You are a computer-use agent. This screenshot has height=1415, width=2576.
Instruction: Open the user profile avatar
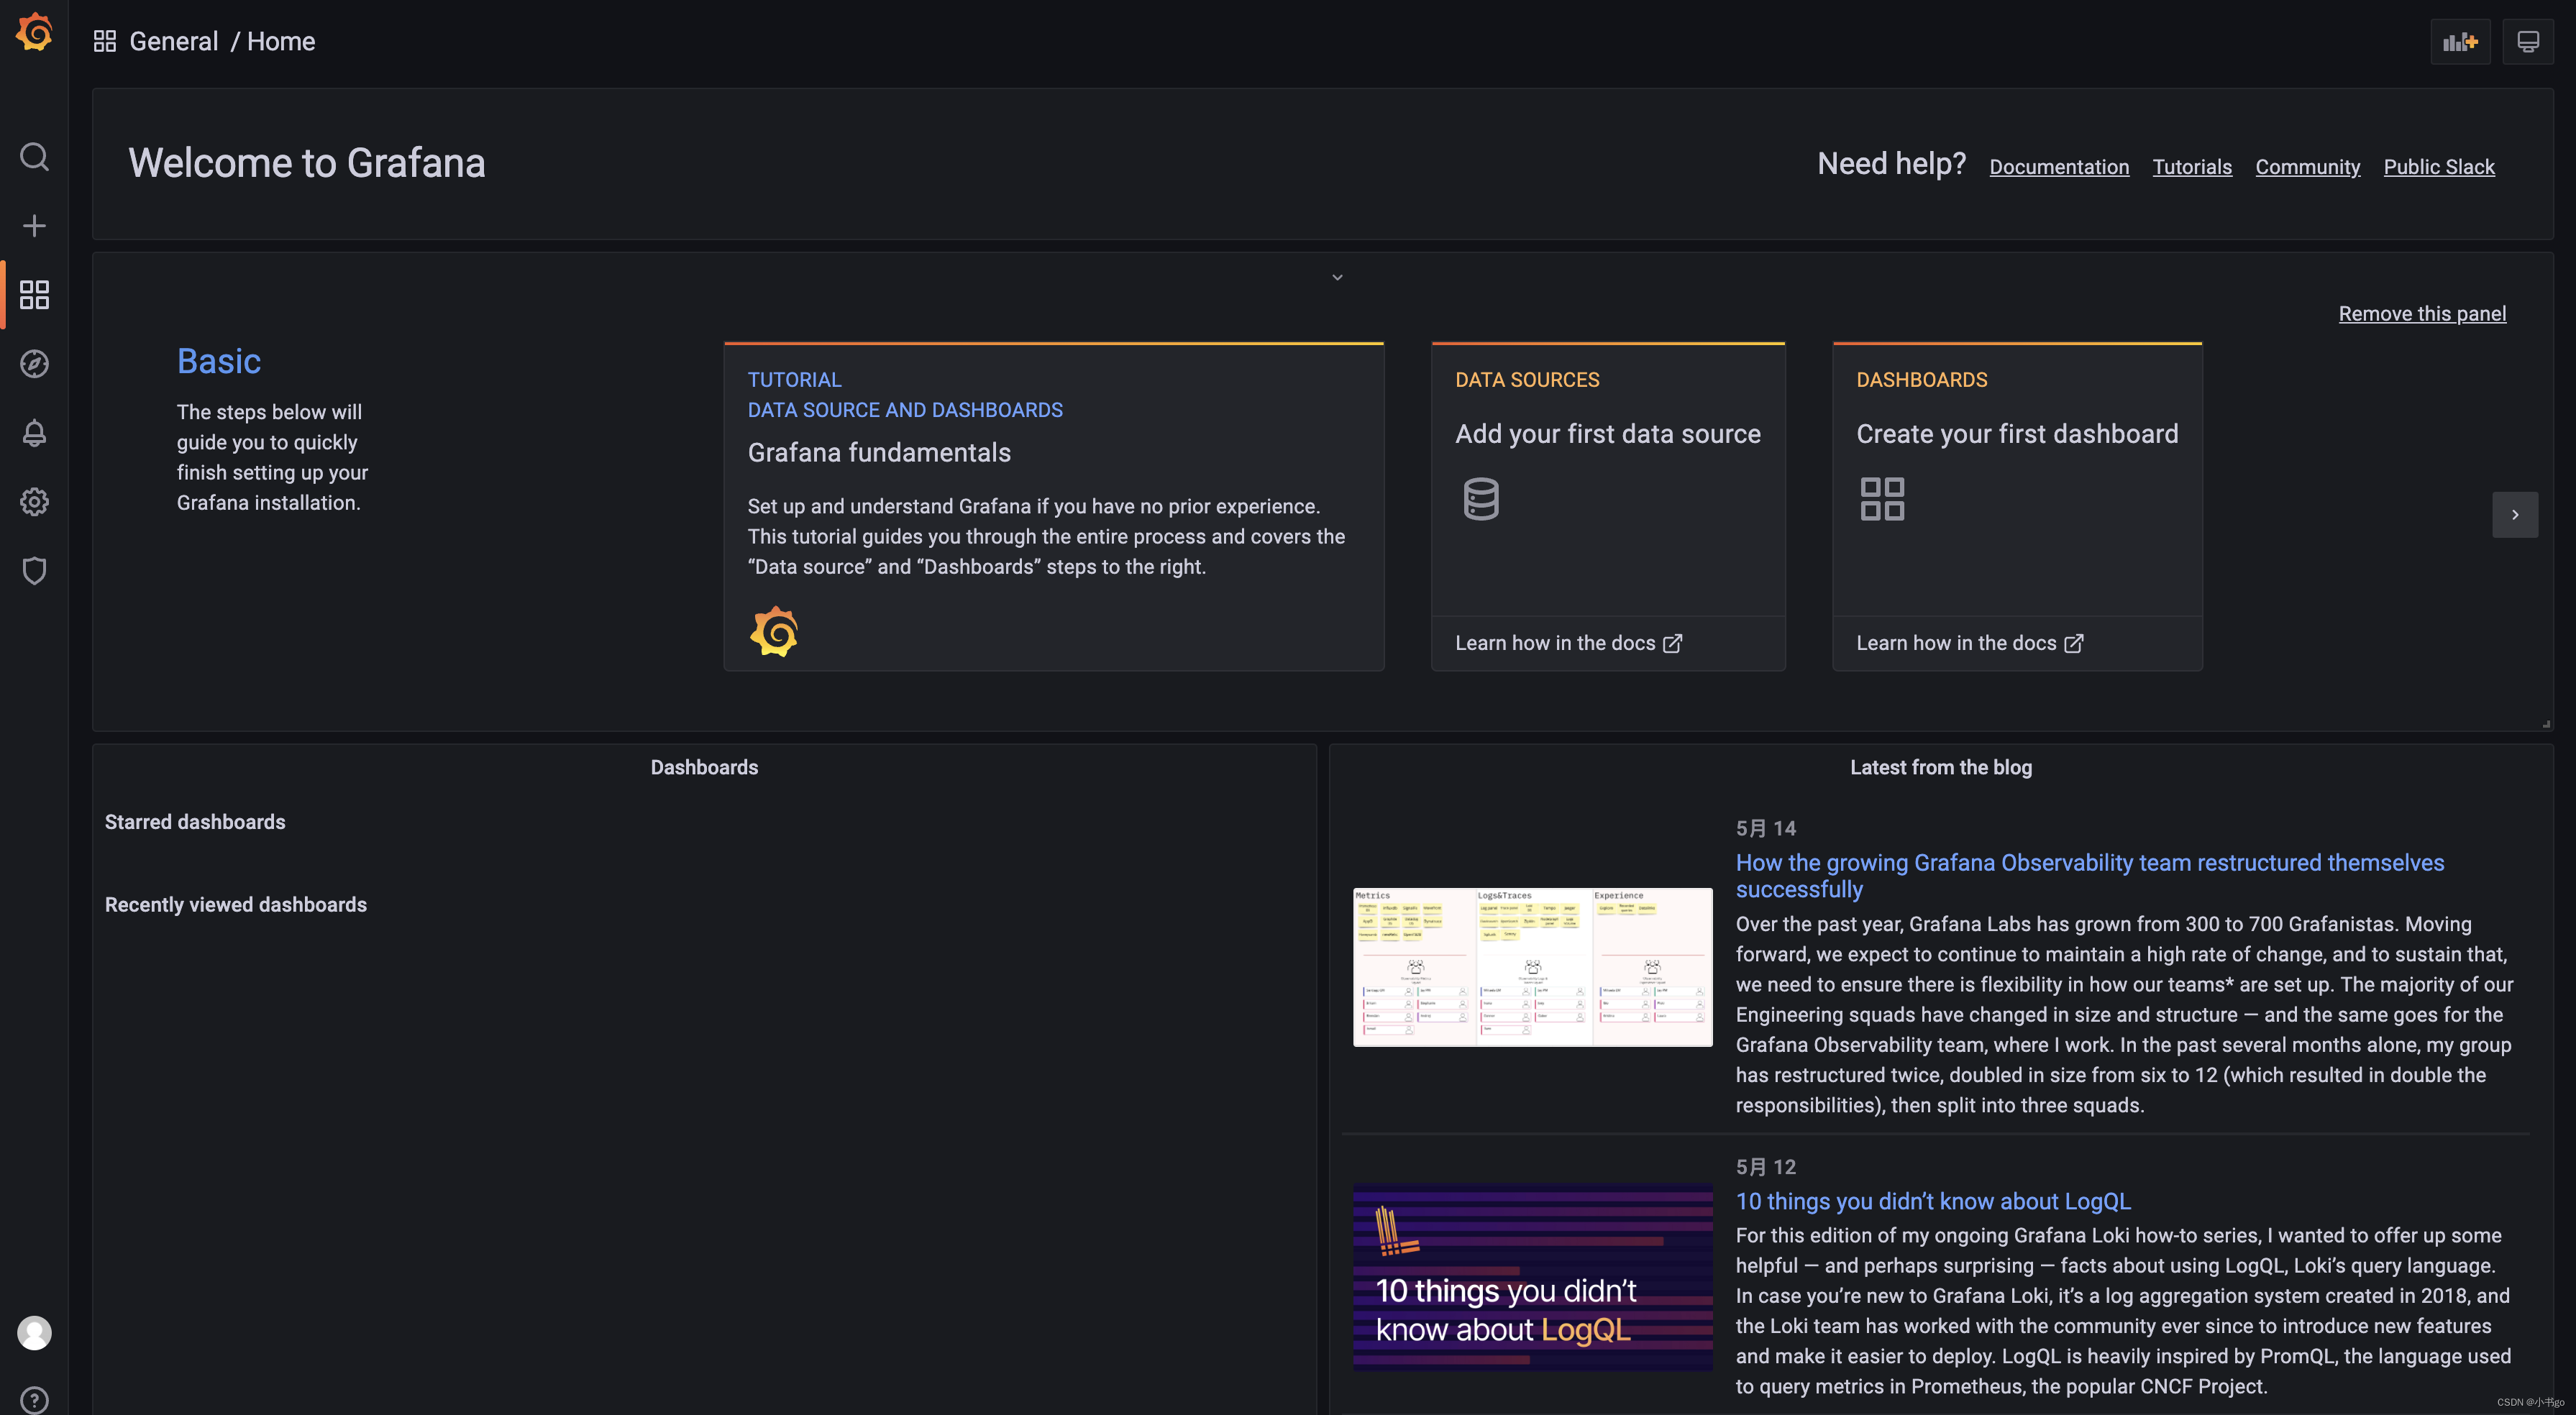coord(34,1333)
